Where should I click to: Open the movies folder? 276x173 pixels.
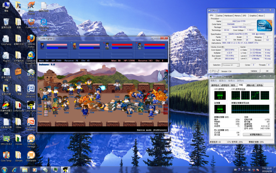tap(19, 140)
